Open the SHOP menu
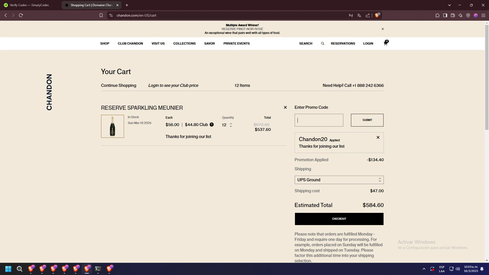489x275 pixels. coord(105,43)
